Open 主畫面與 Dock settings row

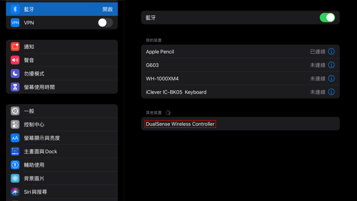point(62,151)
